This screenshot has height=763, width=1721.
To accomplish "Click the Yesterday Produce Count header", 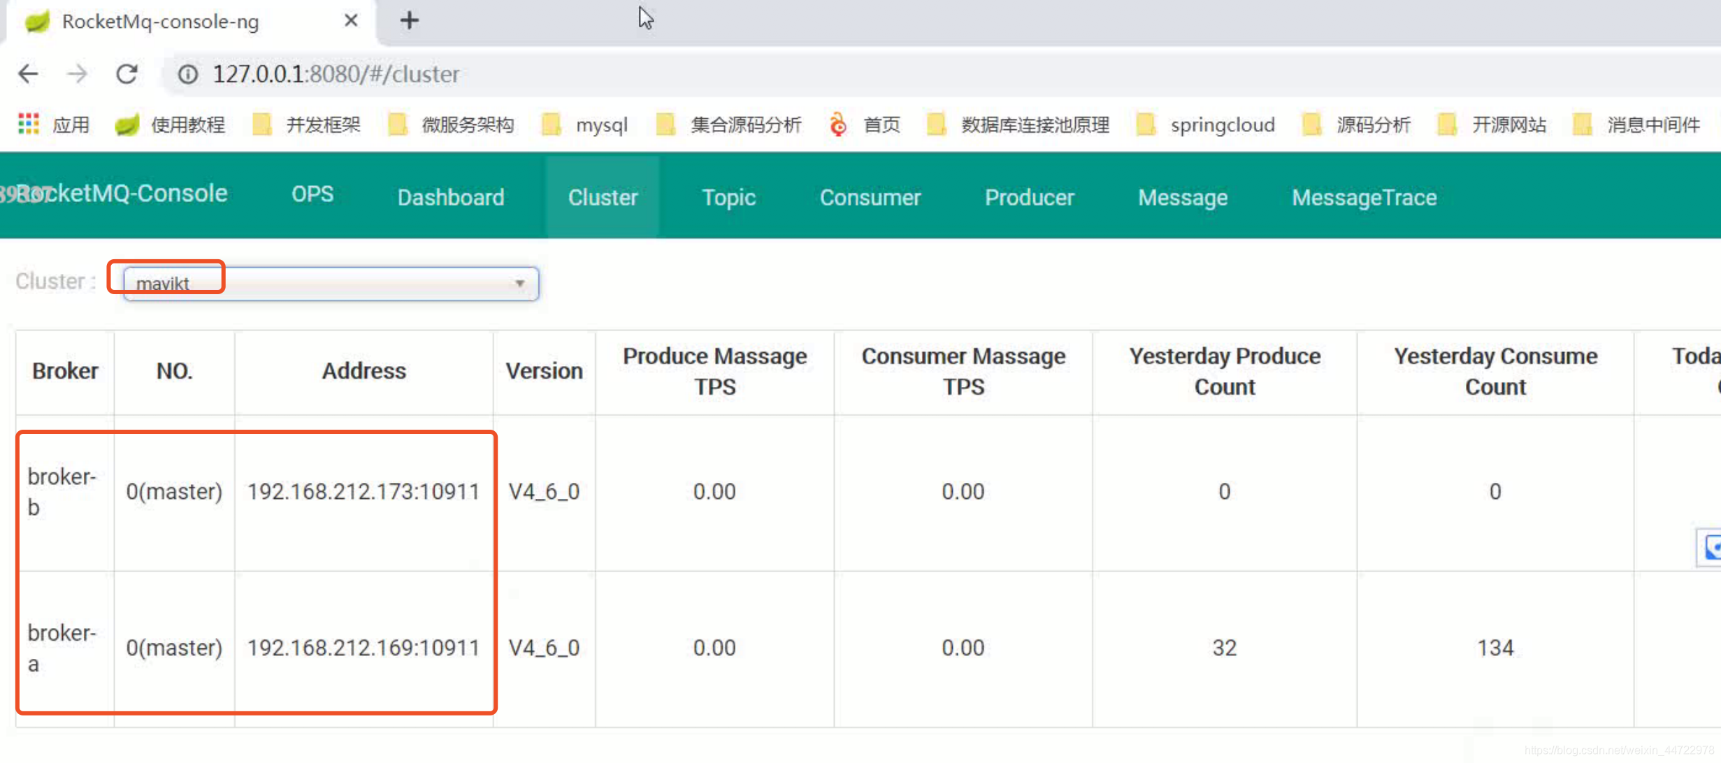I will [x=1225, y=371].
